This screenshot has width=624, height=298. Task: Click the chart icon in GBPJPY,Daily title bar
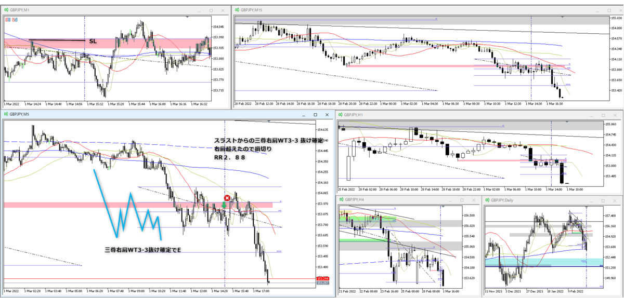click(487, 199)
